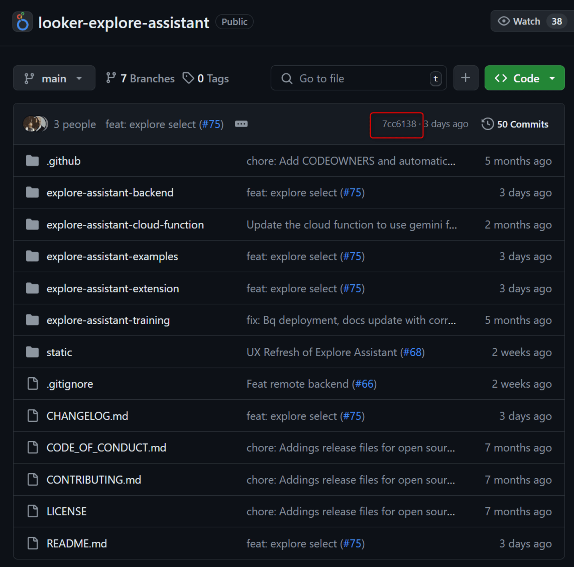Screen dimensions: 574x567
Task: Open README.md file
Action: pyautogui.click(x=77, y=543)
